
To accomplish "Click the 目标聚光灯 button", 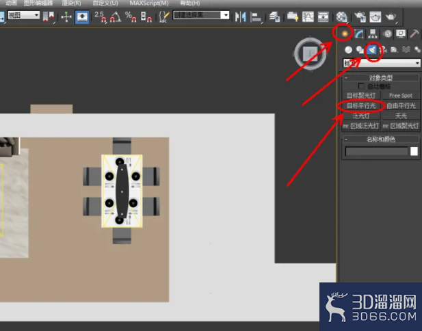I will 361,96.
